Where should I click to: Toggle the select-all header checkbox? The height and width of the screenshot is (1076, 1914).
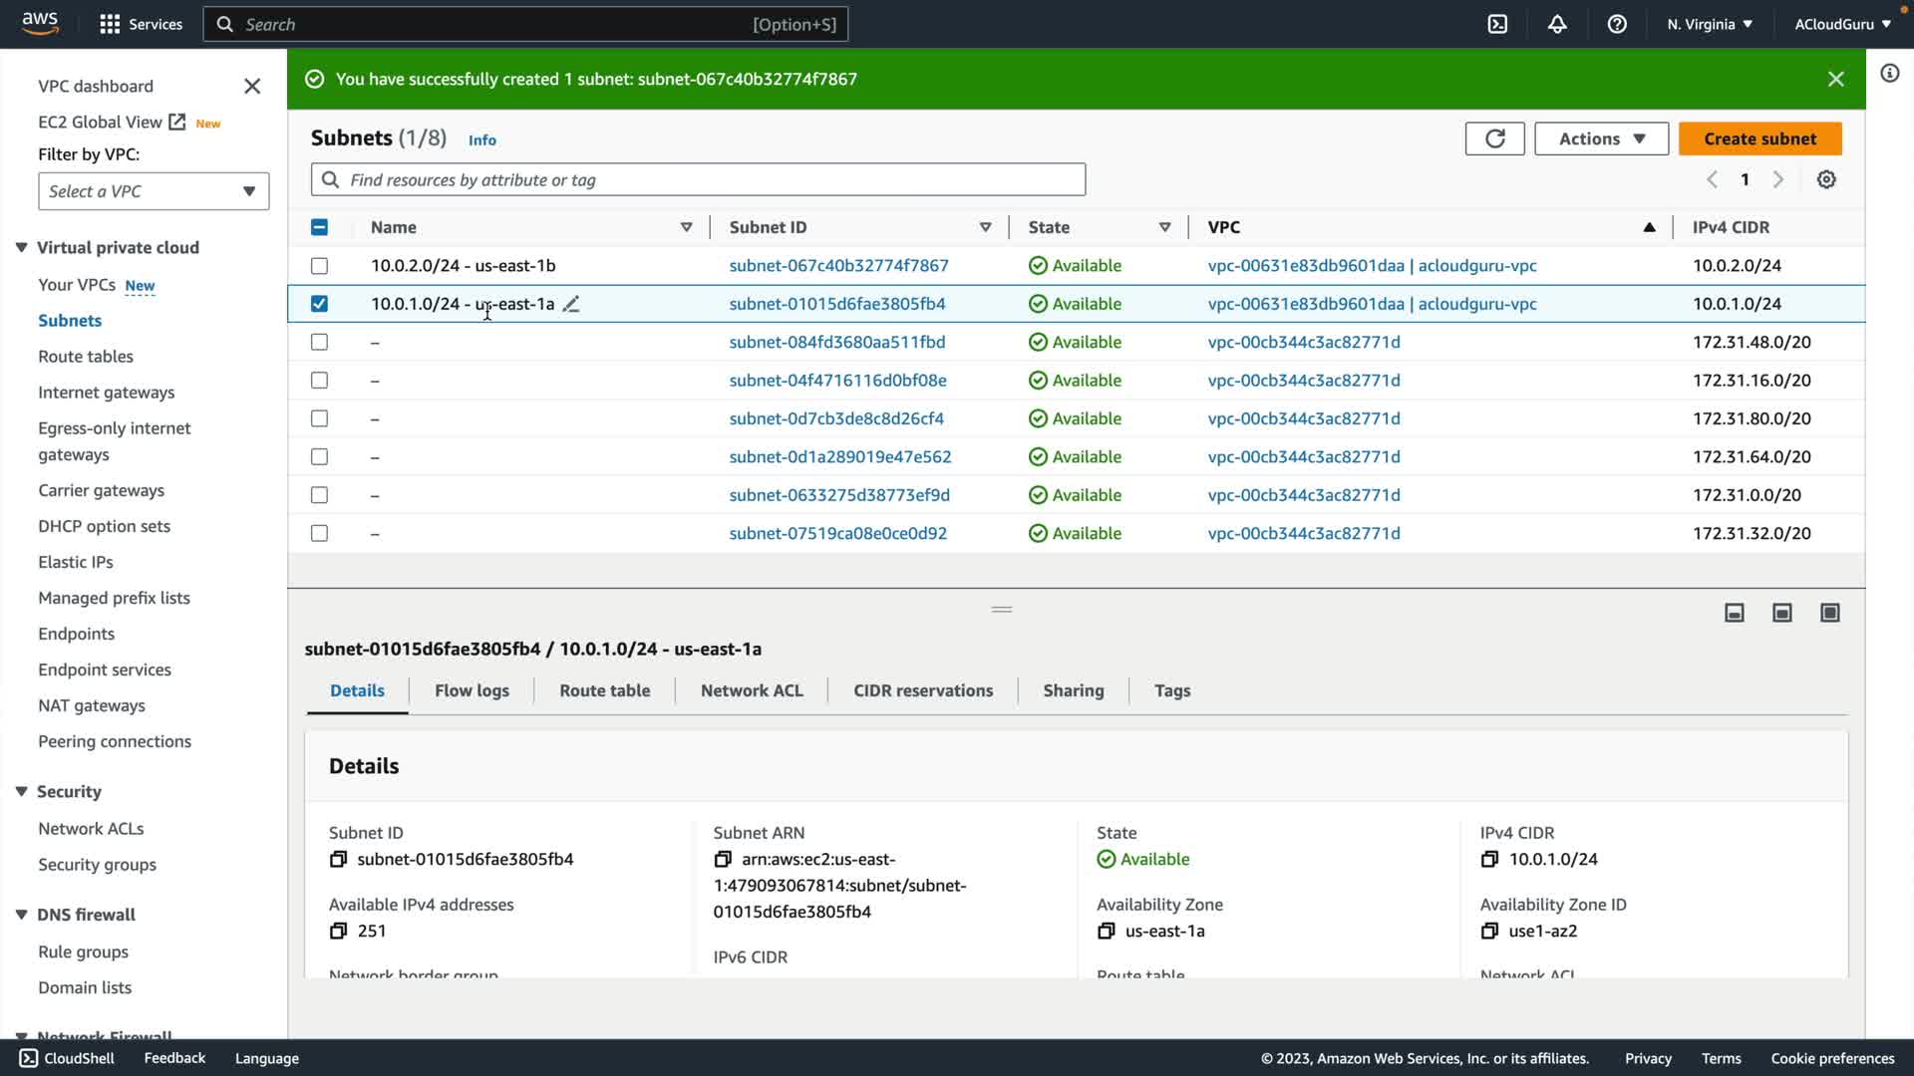click(319, 227)
